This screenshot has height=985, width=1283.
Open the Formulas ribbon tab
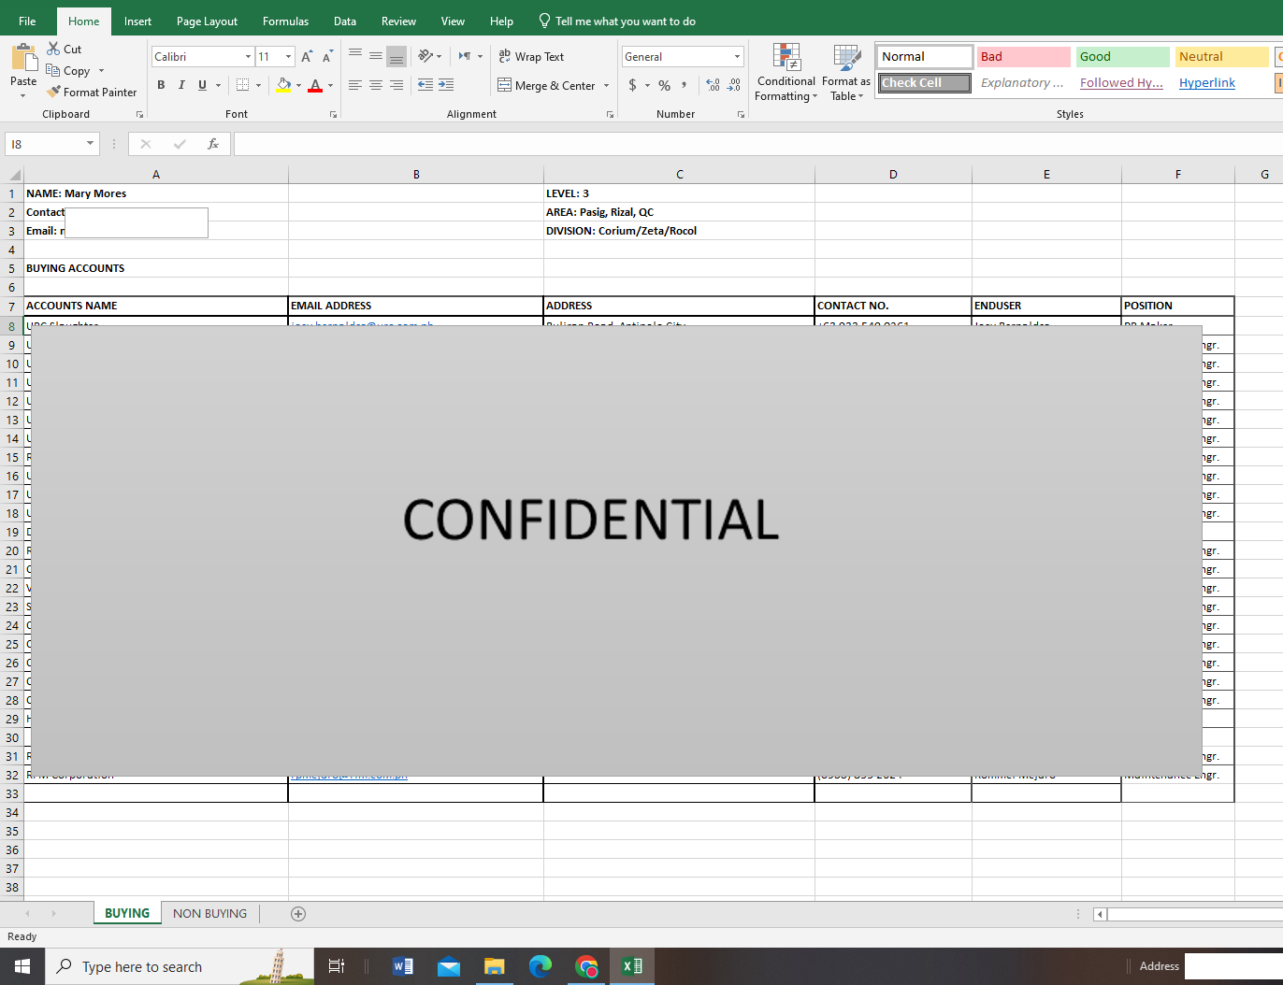[x=285, y=21]
